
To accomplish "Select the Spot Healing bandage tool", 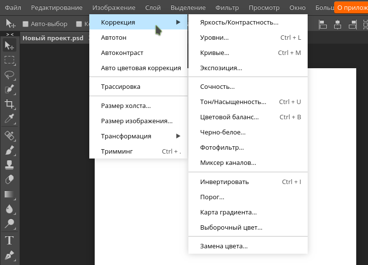I will tap(10, 135).
